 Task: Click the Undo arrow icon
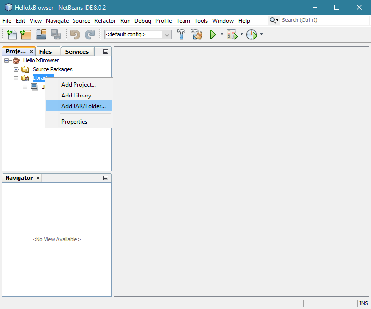[x=75, y=34]
